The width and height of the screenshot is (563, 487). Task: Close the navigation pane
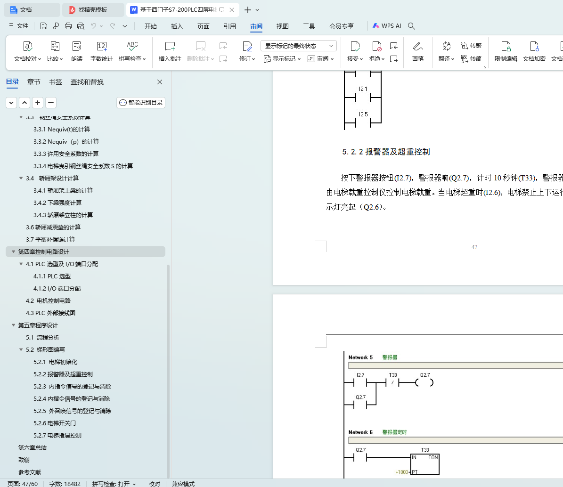(160, 82)
